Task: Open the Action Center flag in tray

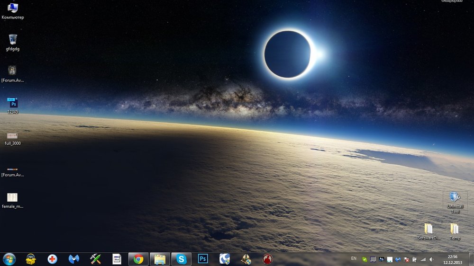Action: (x=406, y=259)
